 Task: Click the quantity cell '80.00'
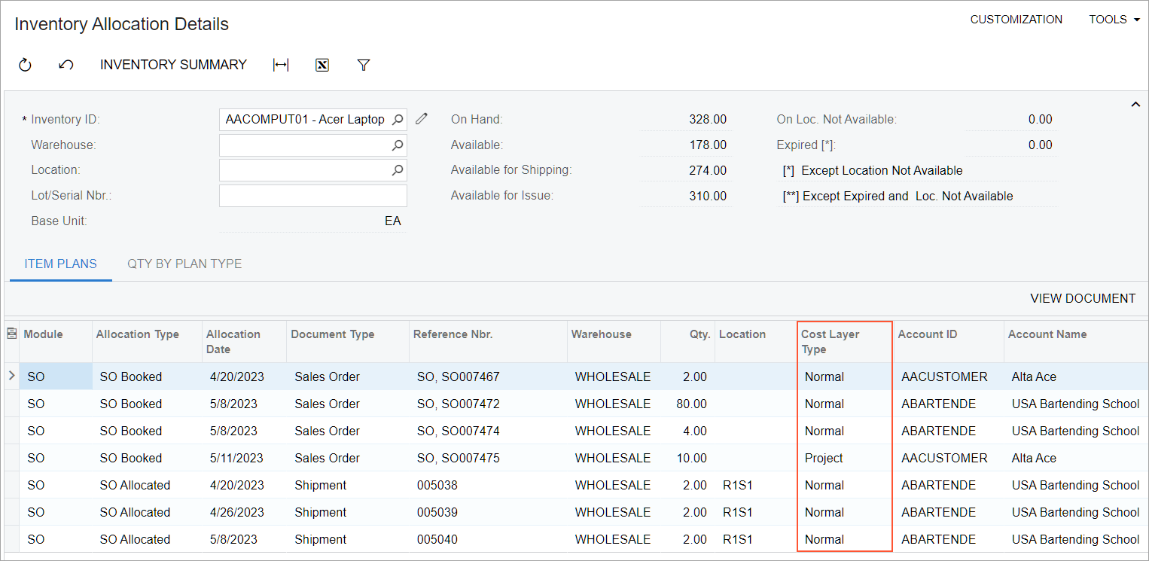(687, 404)
